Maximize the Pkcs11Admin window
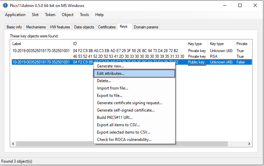Image resolution: width=264 pixels, height=166 pixels. click(240, 5)
